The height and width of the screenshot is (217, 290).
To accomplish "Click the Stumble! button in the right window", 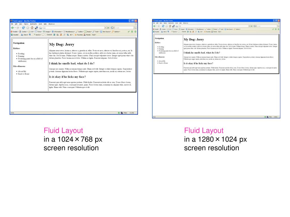I will 156,32.
